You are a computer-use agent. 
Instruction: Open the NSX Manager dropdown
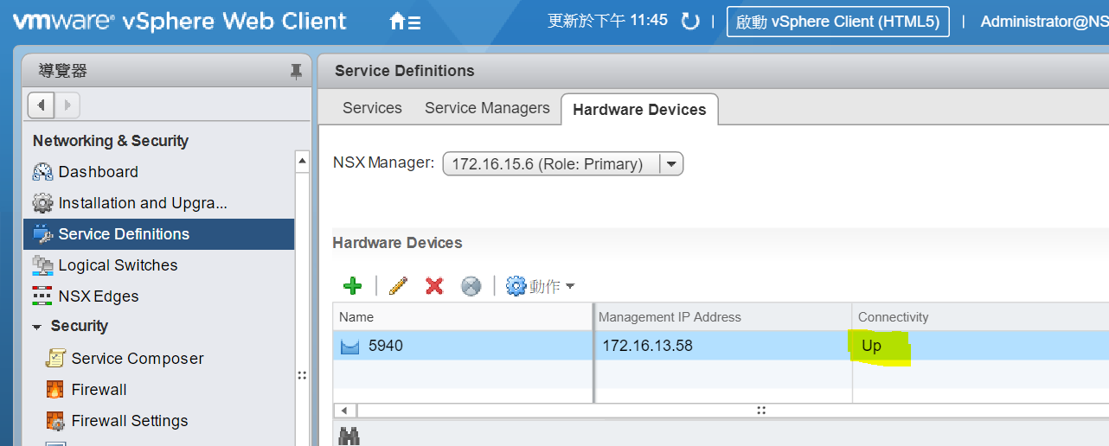[x=563, y=164]
